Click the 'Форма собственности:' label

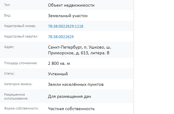[x=22, y=108]
